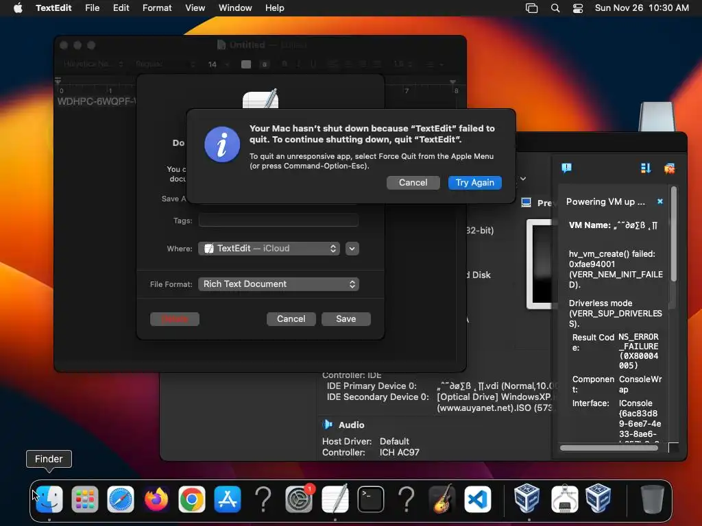
Task: Open Launchpad from the Dock
Action: 84,499
